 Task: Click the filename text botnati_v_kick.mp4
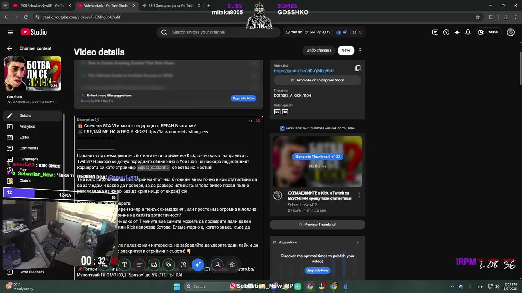click(293, 96)
